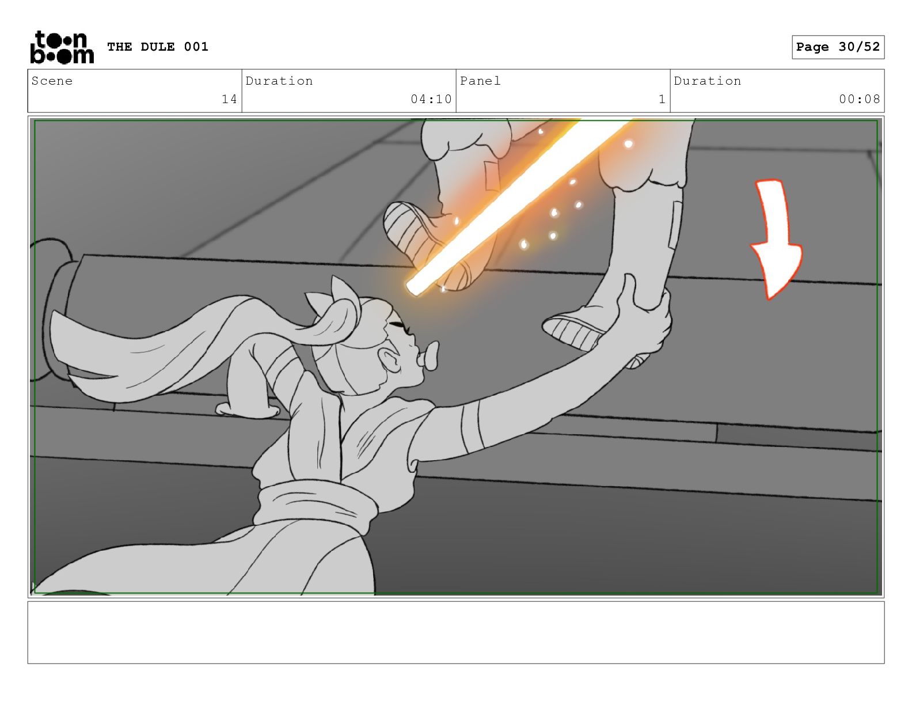This screenshot has width=912, height=705.
Task: Click the Toon Boom logo
Action: tap(62, 47)
